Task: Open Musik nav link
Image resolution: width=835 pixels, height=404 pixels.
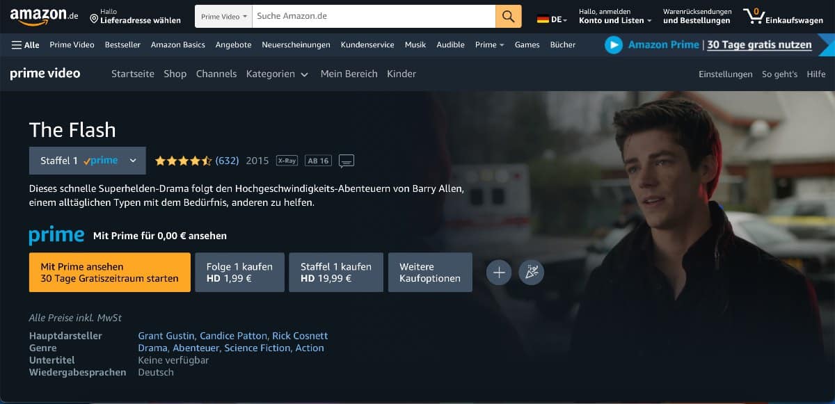Action: pos(415,45)
